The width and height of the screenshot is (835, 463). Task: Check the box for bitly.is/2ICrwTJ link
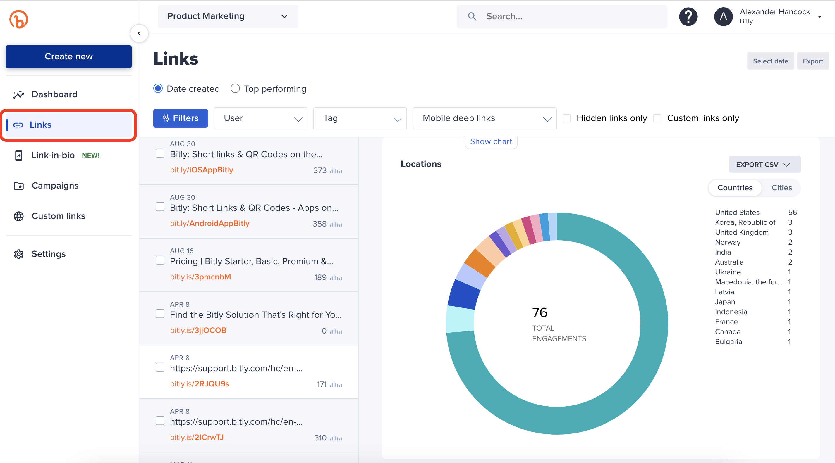[x=160, y=420]
